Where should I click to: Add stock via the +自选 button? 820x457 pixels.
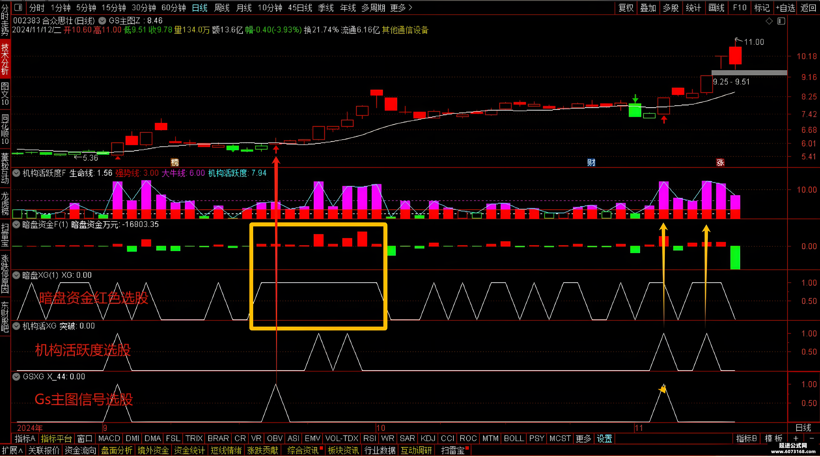785,7
